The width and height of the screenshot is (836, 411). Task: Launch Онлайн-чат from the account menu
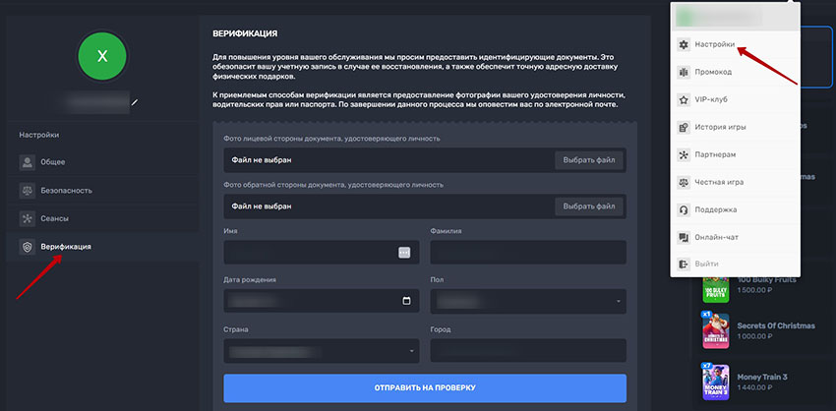pyautogui.click(x=736, y=238)
